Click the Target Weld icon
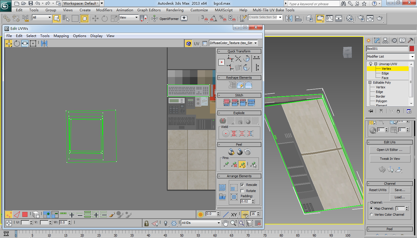417x238 pixels. (x=226, y=133)
